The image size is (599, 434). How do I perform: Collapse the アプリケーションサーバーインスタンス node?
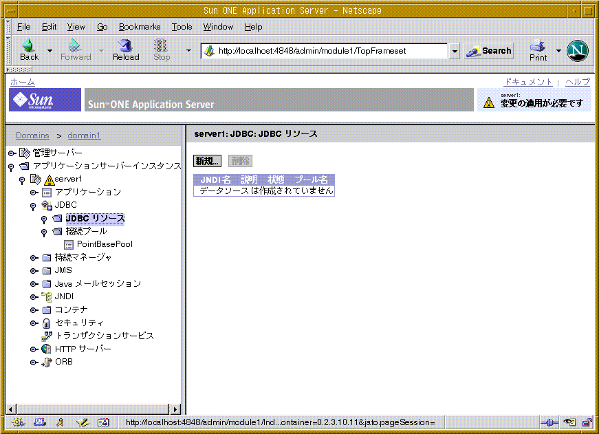click(x=11, y=167)
